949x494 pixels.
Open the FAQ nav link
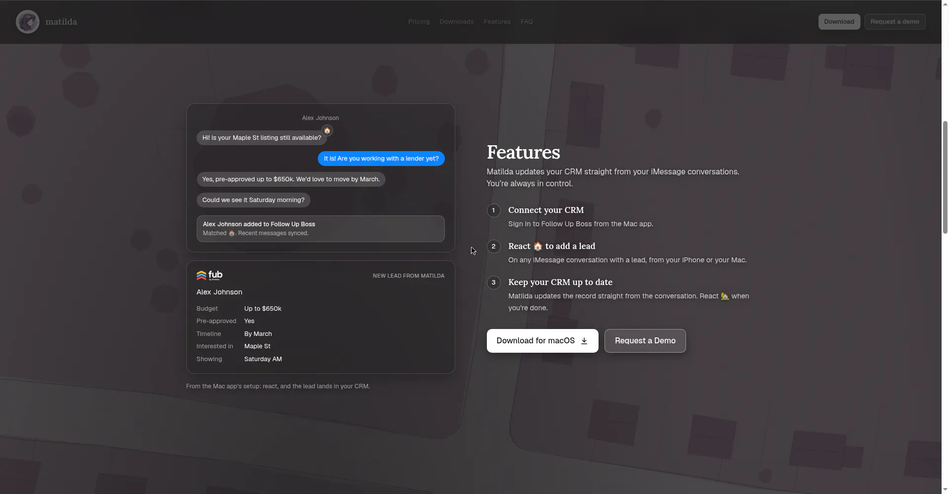pyautogui.click(x=526, y=22)
